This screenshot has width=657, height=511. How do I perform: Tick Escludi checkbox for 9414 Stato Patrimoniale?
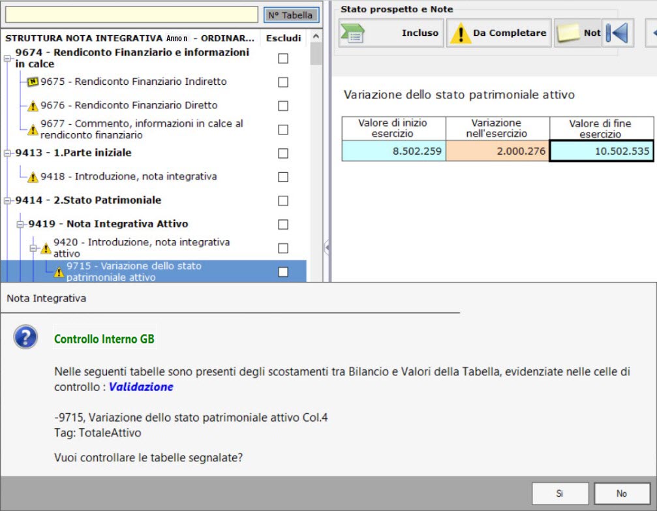pos(283,201)
